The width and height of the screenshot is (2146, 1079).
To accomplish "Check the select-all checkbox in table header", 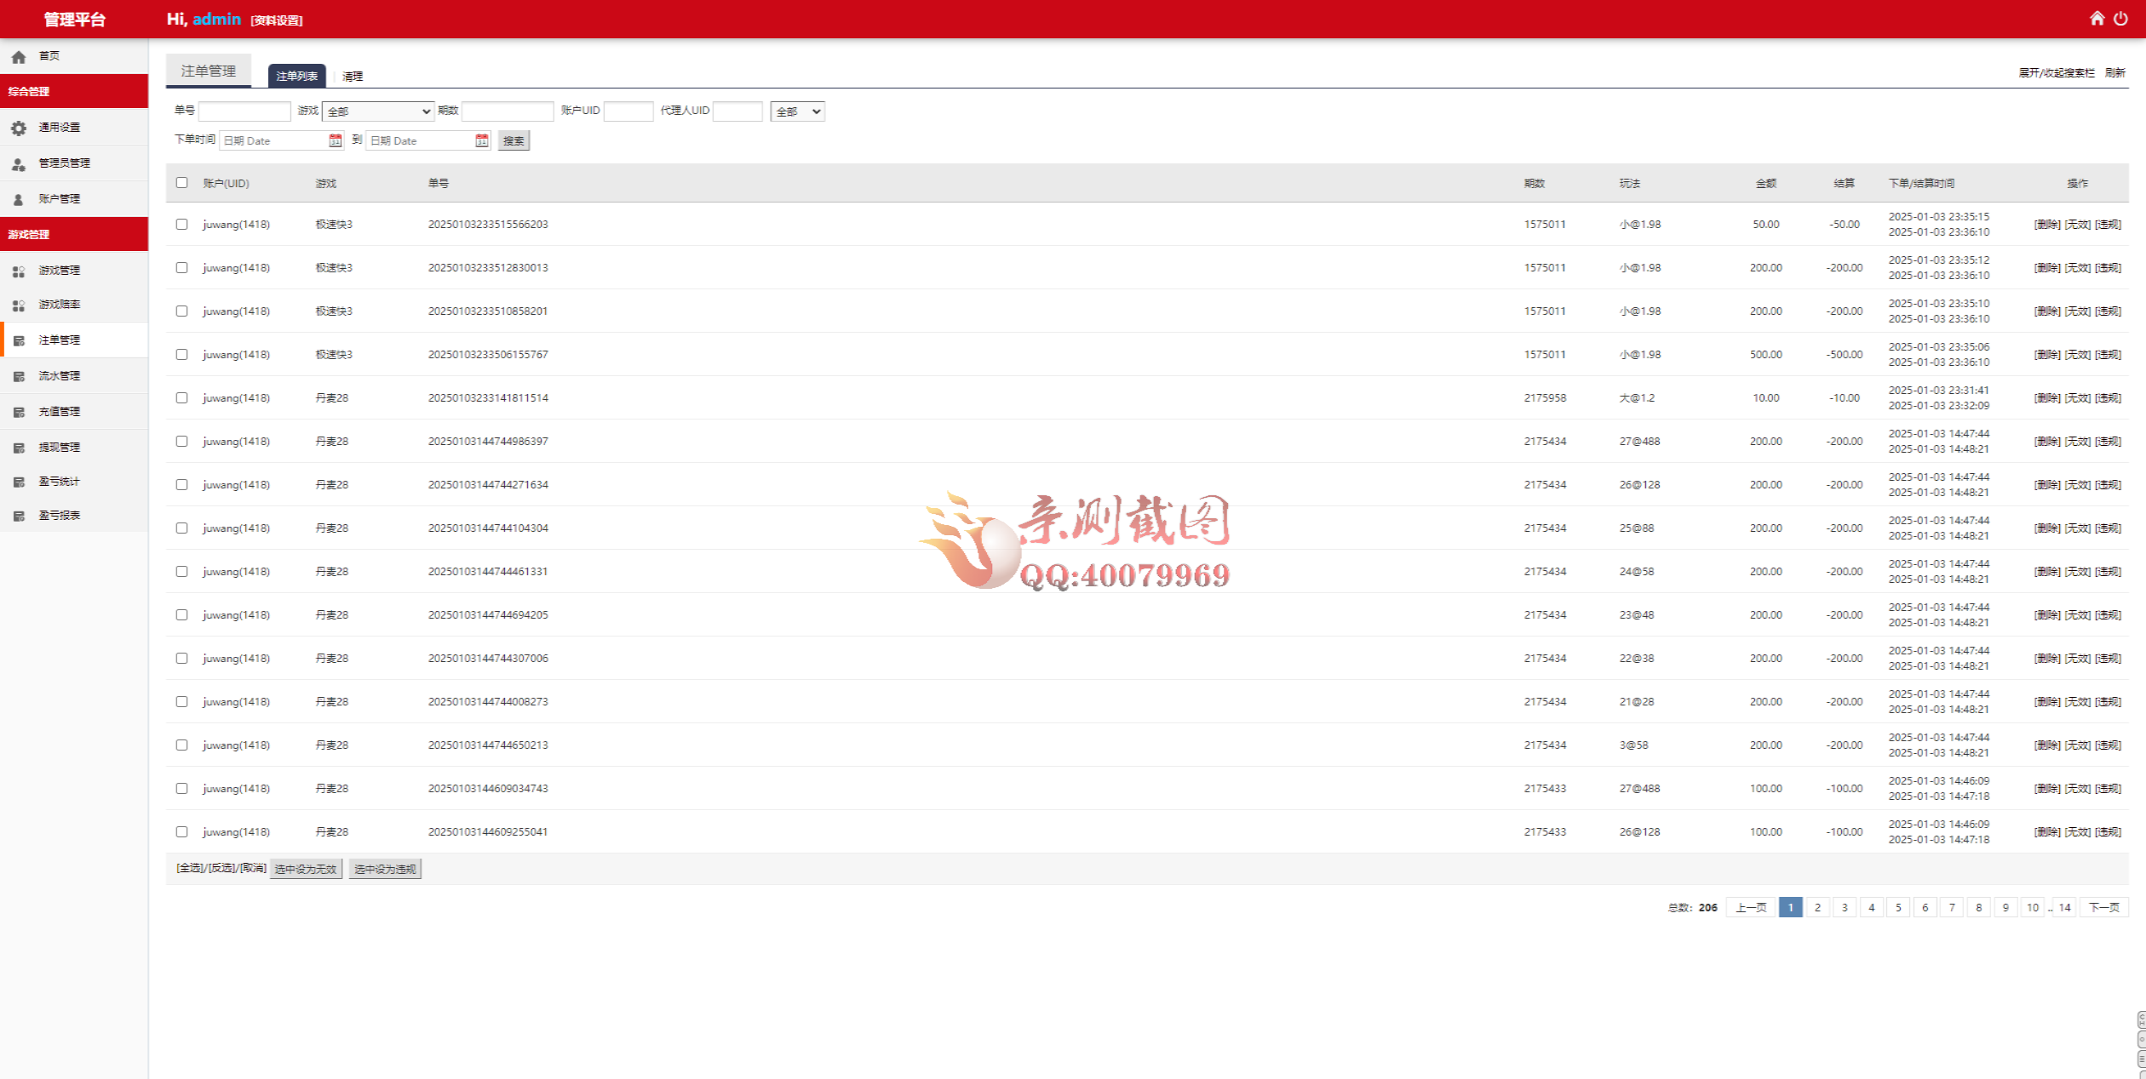I will [x=182, y=182].
